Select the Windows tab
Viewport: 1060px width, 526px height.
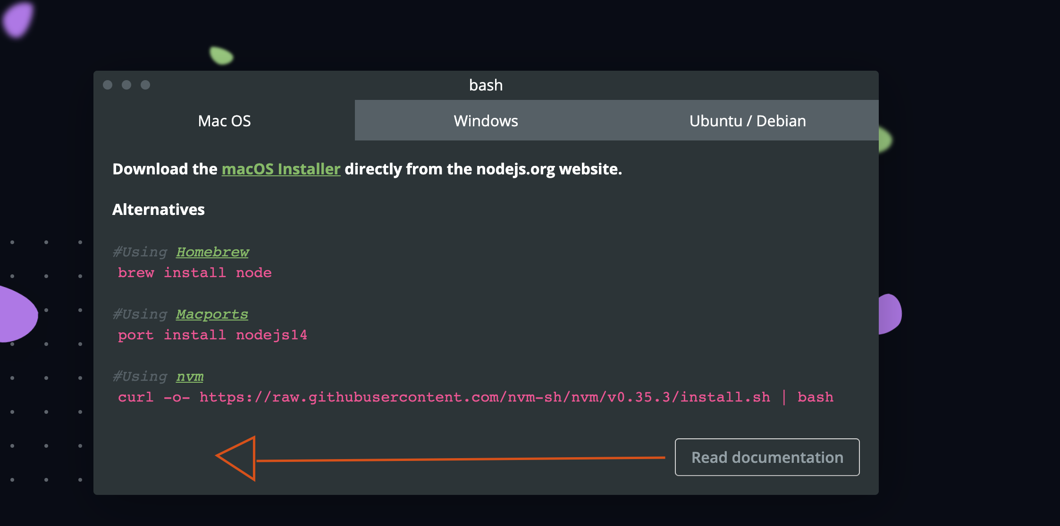[486, 121]
